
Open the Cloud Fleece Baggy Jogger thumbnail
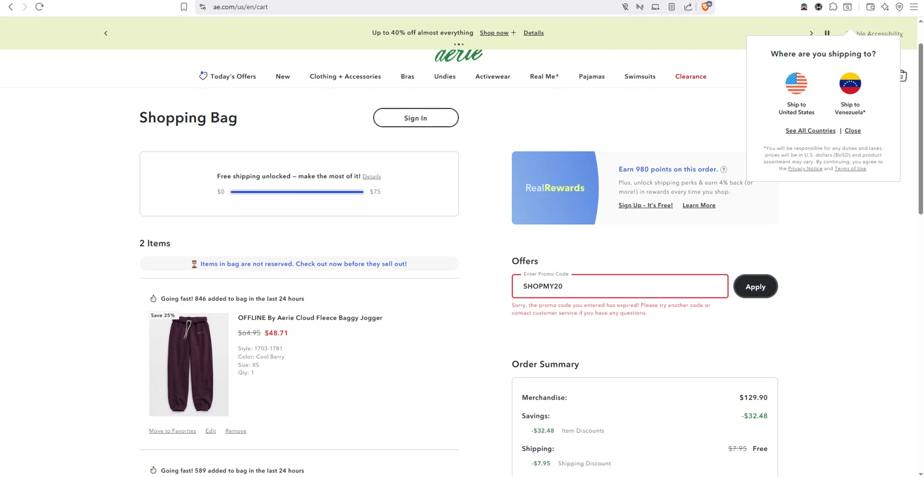click(188, 364)
